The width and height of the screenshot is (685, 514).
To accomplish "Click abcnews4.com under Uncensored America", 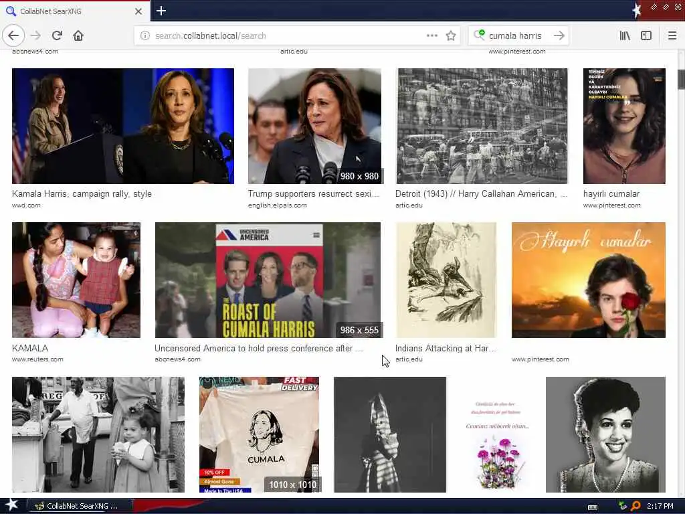I will click(x=177, y=359).
